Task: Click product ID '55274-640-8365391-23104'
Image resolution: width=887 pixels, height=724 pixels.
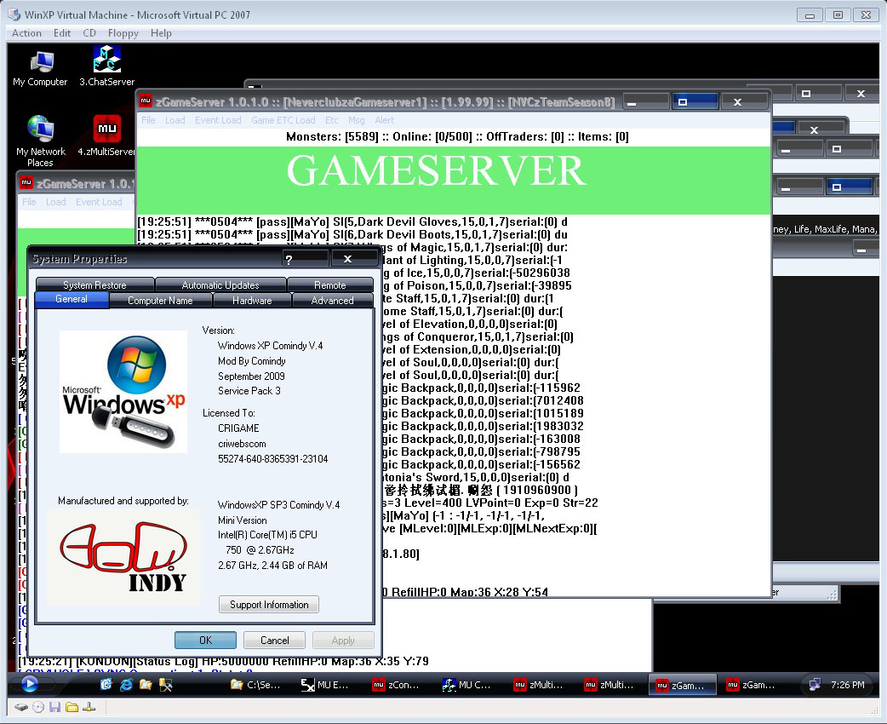Action: pos(272,459)
